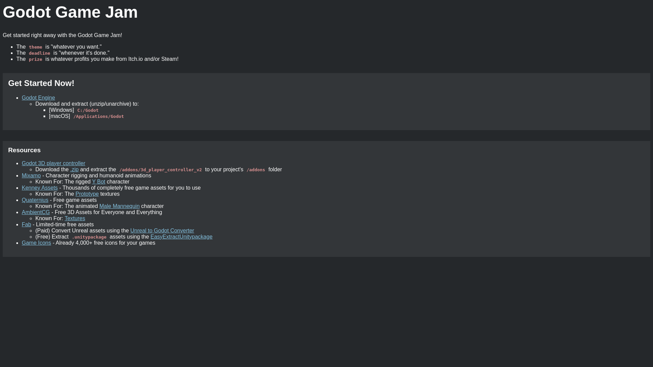Click the '/Applications/Godot' path text
653x367 pixels.
(99, 117)
